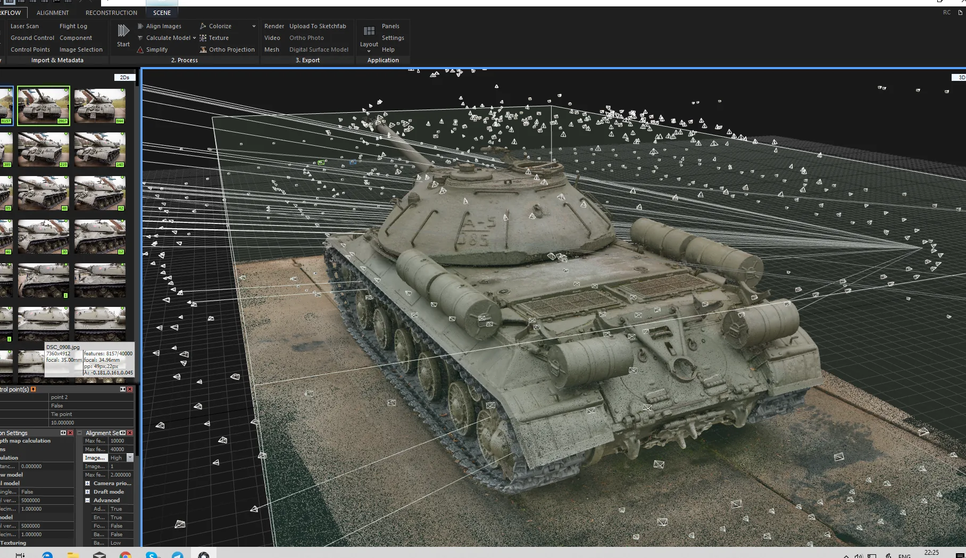Click the system volume icon in tray
Screen dimensions: 966x558
pos(858,556)
